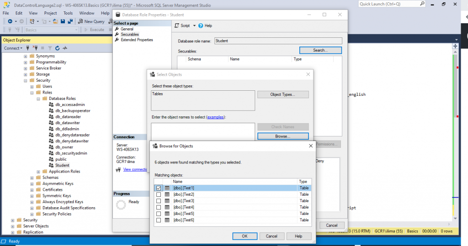Check the [dbo].[Test5] checkbox
Viewport: 468px width, 246px height.
pos(159,214)
